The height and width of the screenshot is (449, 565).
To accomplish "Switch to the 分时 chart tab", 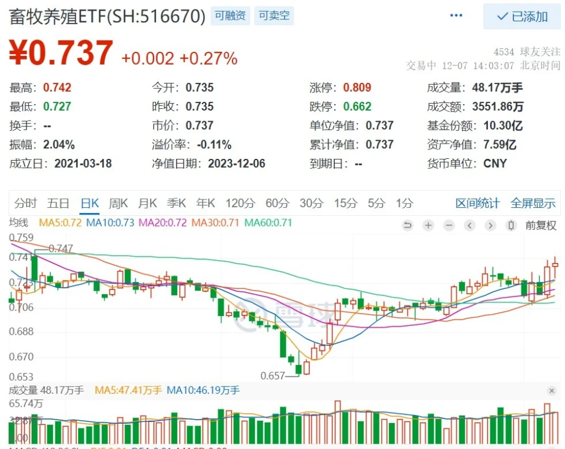I will click(x=25, y=204).
